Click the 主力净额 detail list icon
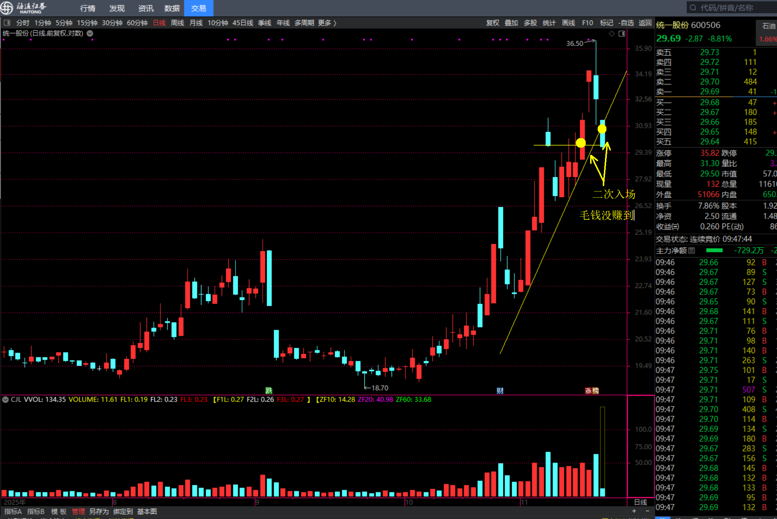The height and width of the screenshot is (519, 777). 692,250
